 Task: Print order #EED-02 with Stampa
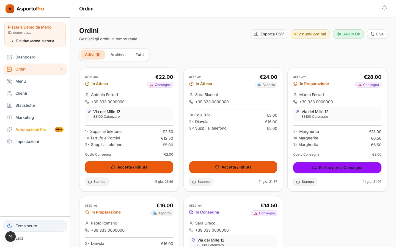point(305,182)
